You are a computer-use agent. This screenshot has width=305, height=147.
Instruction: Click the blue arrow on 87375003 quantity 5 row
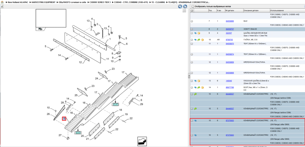point(196,135)
